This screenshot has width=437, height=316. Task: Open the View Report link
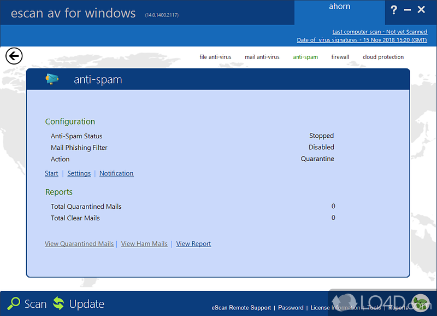[x=193, y=244]
